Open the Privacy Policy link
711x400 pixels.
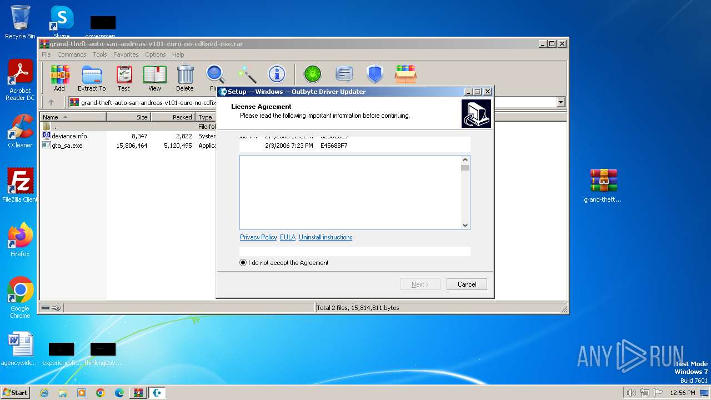coord(258,237)
